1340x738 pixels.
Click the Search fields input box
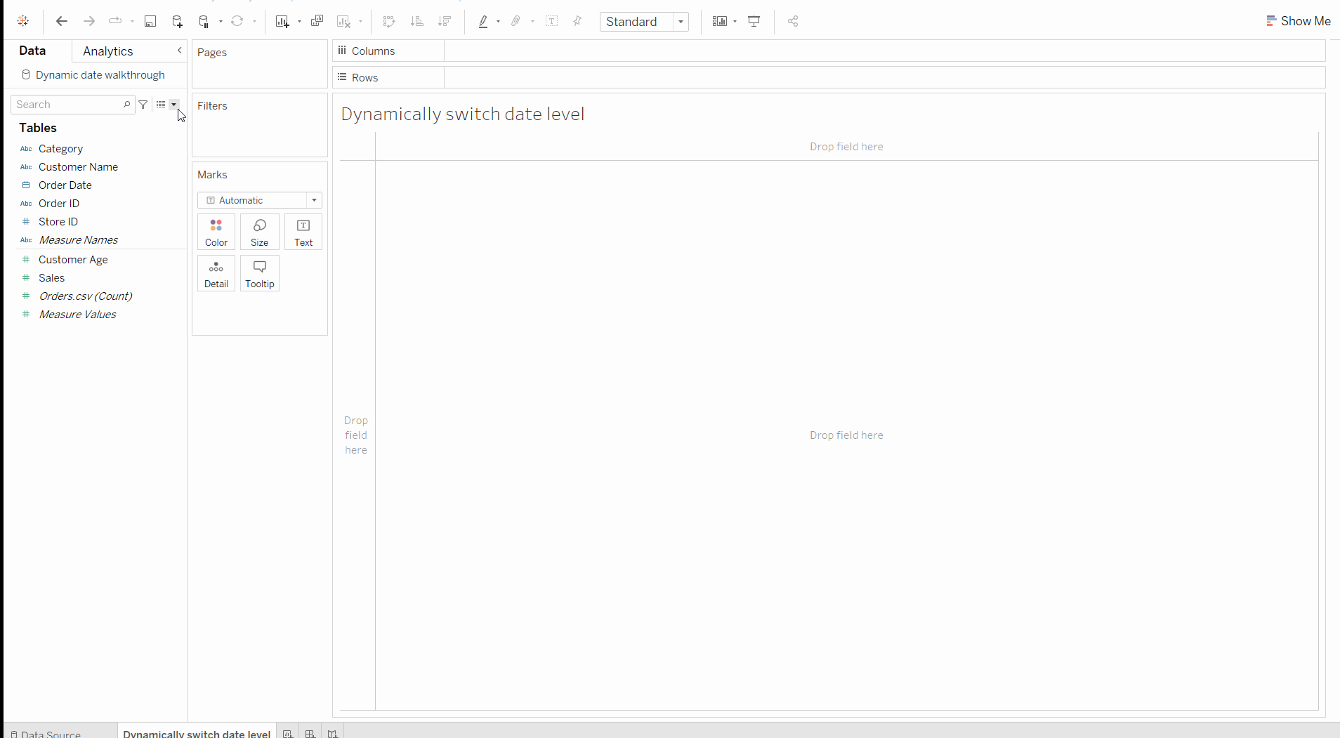tap(72, 105)
